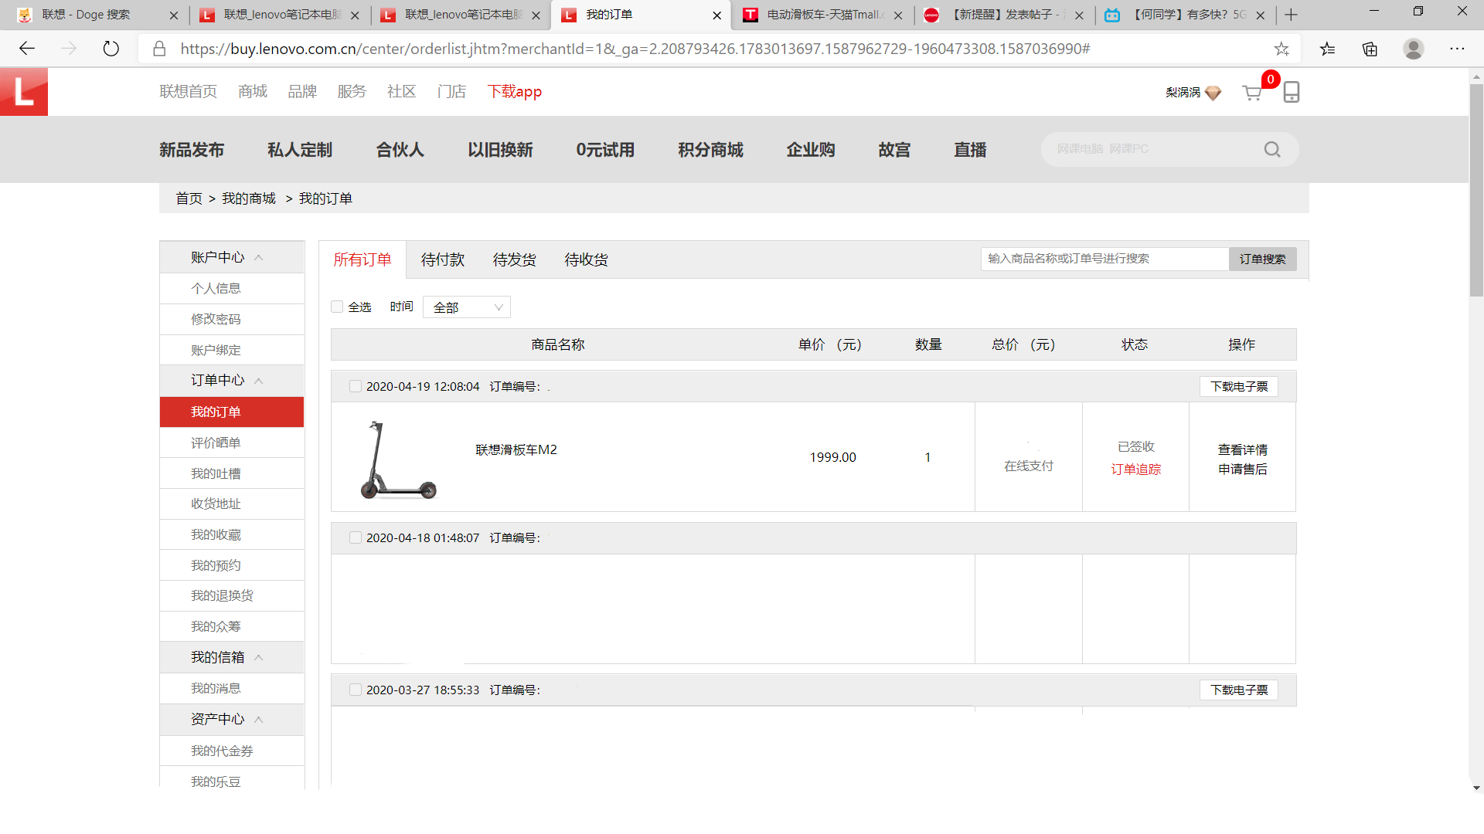Close the '联想 - Doge 搜索' tab

click(173, 15)
